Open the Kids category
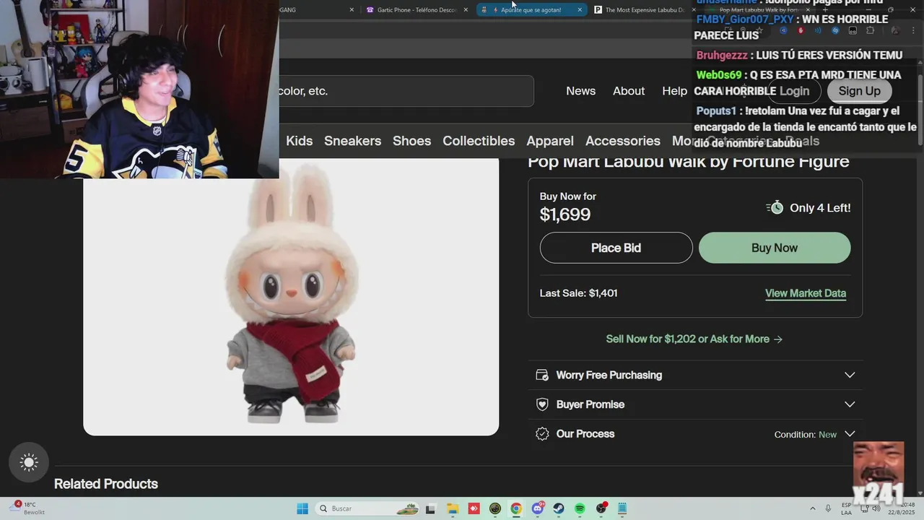This screenshot has width=924, height=520. [x=299, y=141]
